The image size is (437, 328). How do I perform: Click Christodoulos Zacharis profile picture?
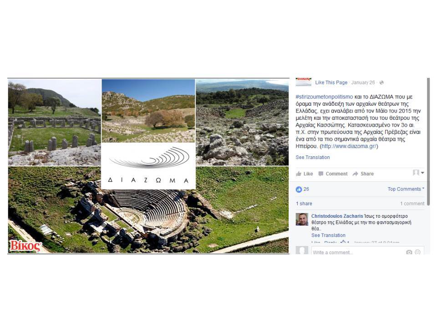302,219
